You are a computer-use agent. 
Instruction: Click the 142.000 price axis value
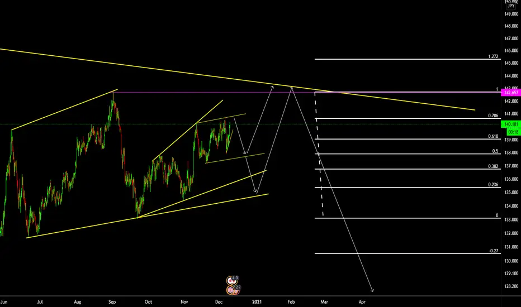(x=511, y=101)
